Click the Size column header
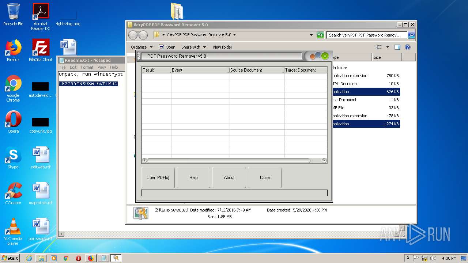 [x=386, y=57]
